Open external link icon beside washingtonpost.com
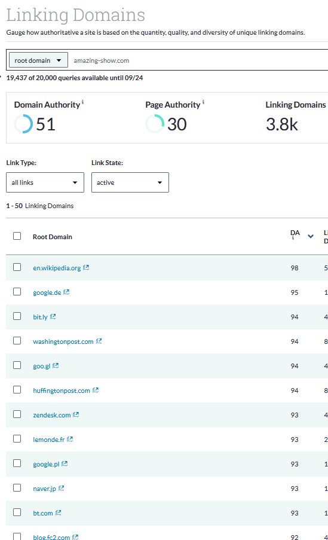This screenshot has width=328, height=540. click(99, 341)
